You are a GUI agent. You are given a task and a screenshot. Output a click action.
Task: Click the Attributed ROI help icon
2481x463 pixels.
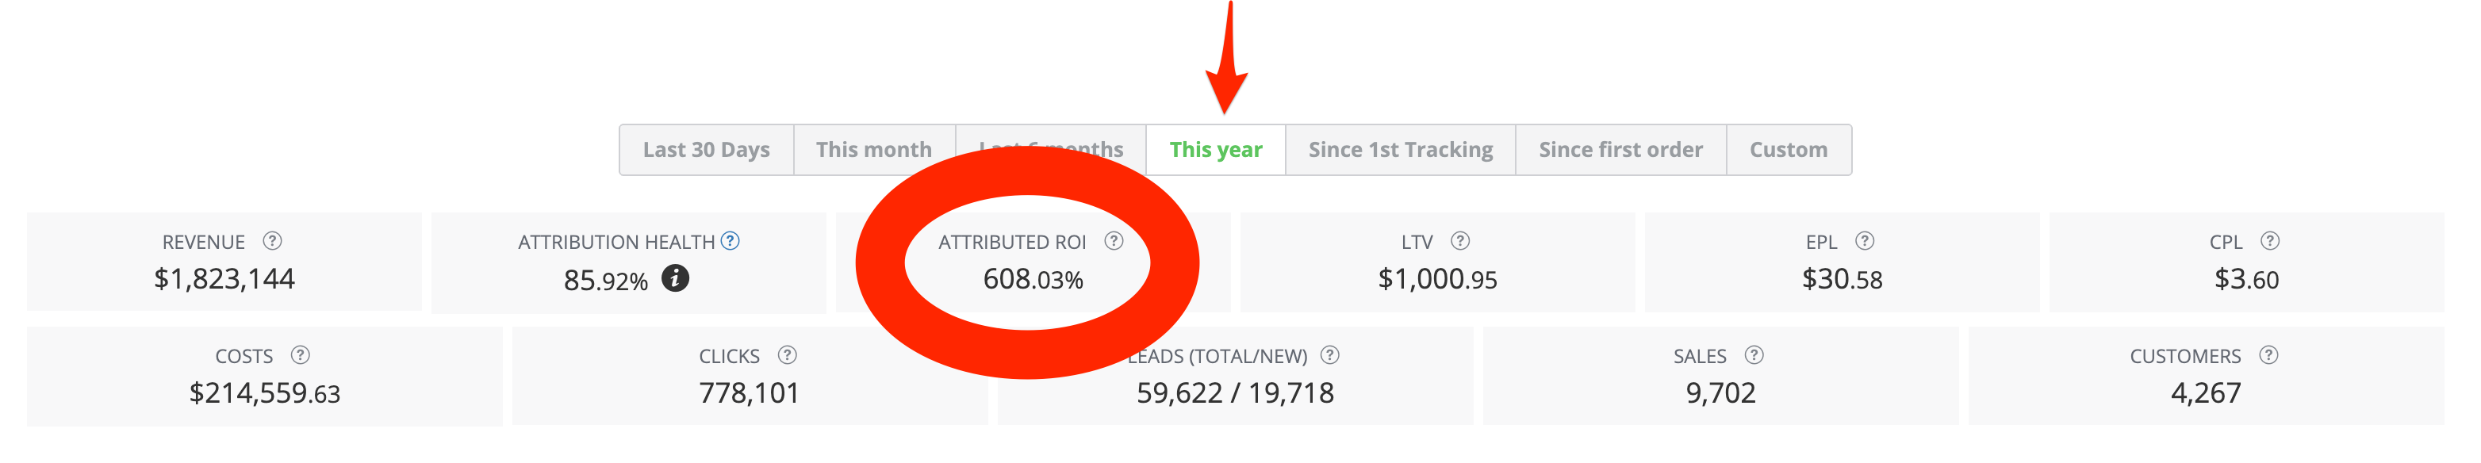pos(1114,241)
